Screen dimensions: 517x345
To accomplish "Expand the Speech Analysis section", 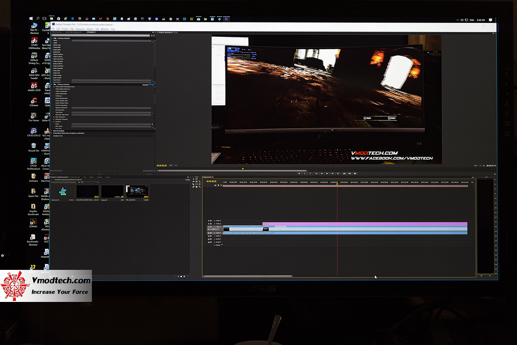I will (52, 131).
